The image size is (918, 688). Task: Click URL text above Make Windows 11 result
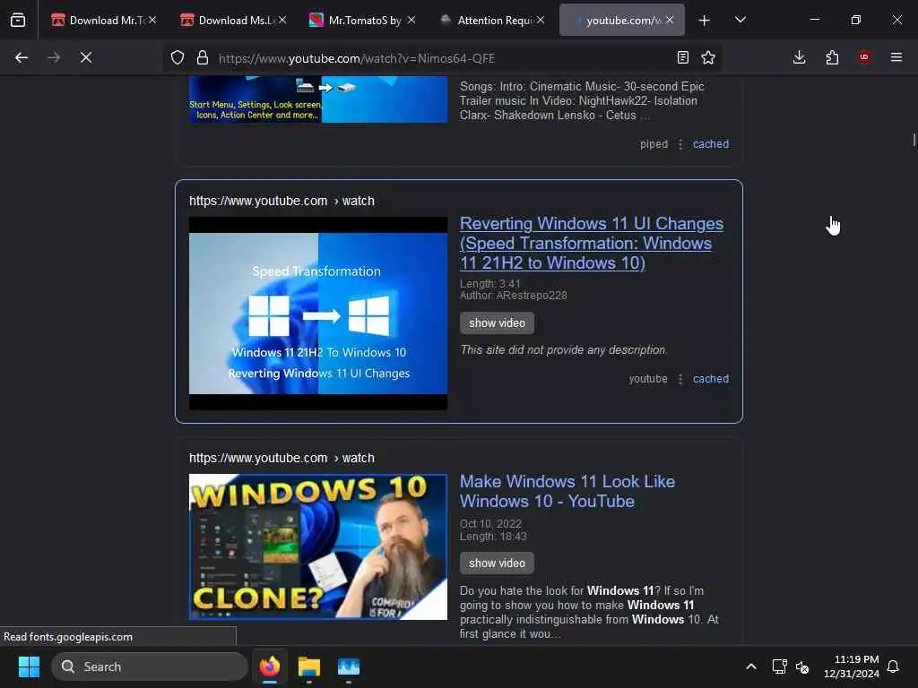click(x=281, y=458)
